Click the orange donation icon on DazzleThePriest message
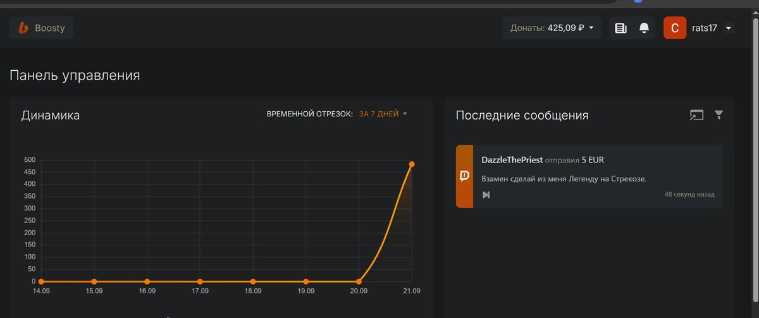 pyautogui.click(x=464, y=176)
